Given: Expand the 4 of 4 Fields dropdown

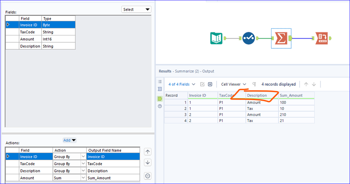Looking at the screenshot, I should click(x=182, y=84).
